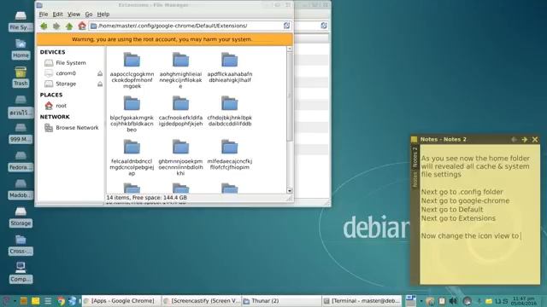The width and height of the screenshot is (547, 307).
Task: Click the volume speaker icon in tray
Action: coord(454,301)
